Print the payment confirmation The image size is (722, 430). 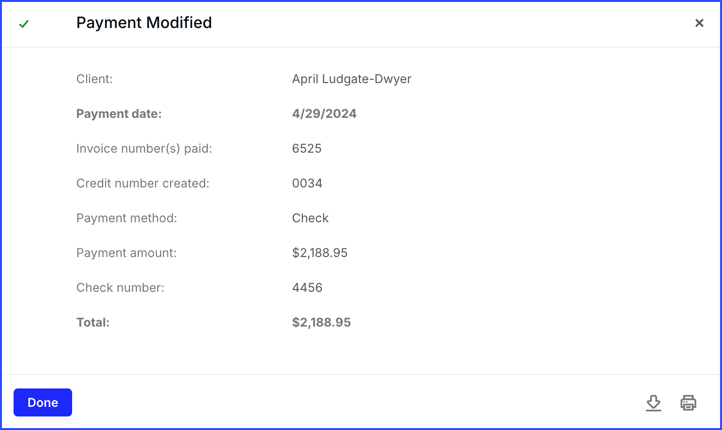[x=688, y=403]
